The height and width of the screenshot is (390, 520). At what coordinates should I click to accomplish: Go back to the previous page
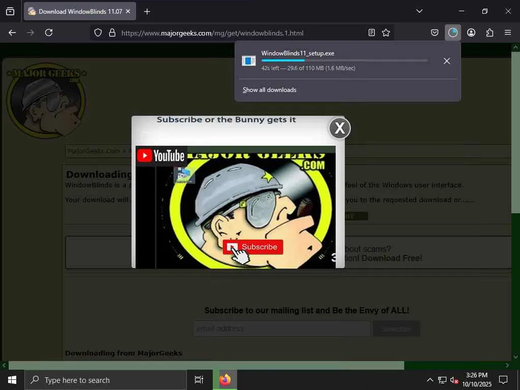pos(12,32)
